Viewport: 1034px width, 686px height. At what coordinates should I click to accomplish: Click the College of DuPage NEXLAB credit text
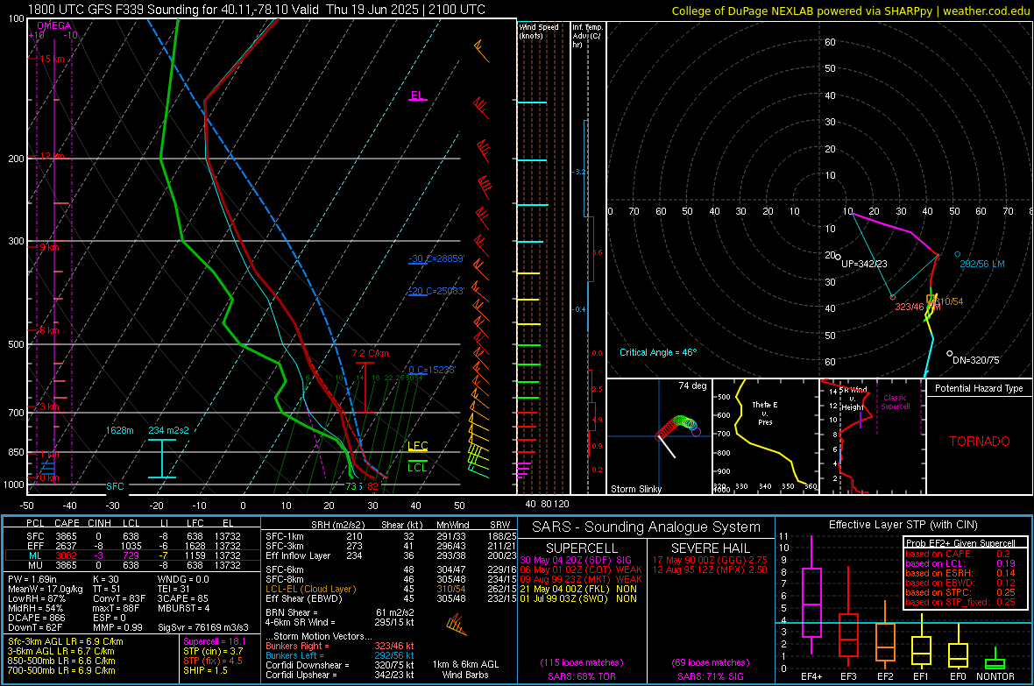tap(851, 11)
